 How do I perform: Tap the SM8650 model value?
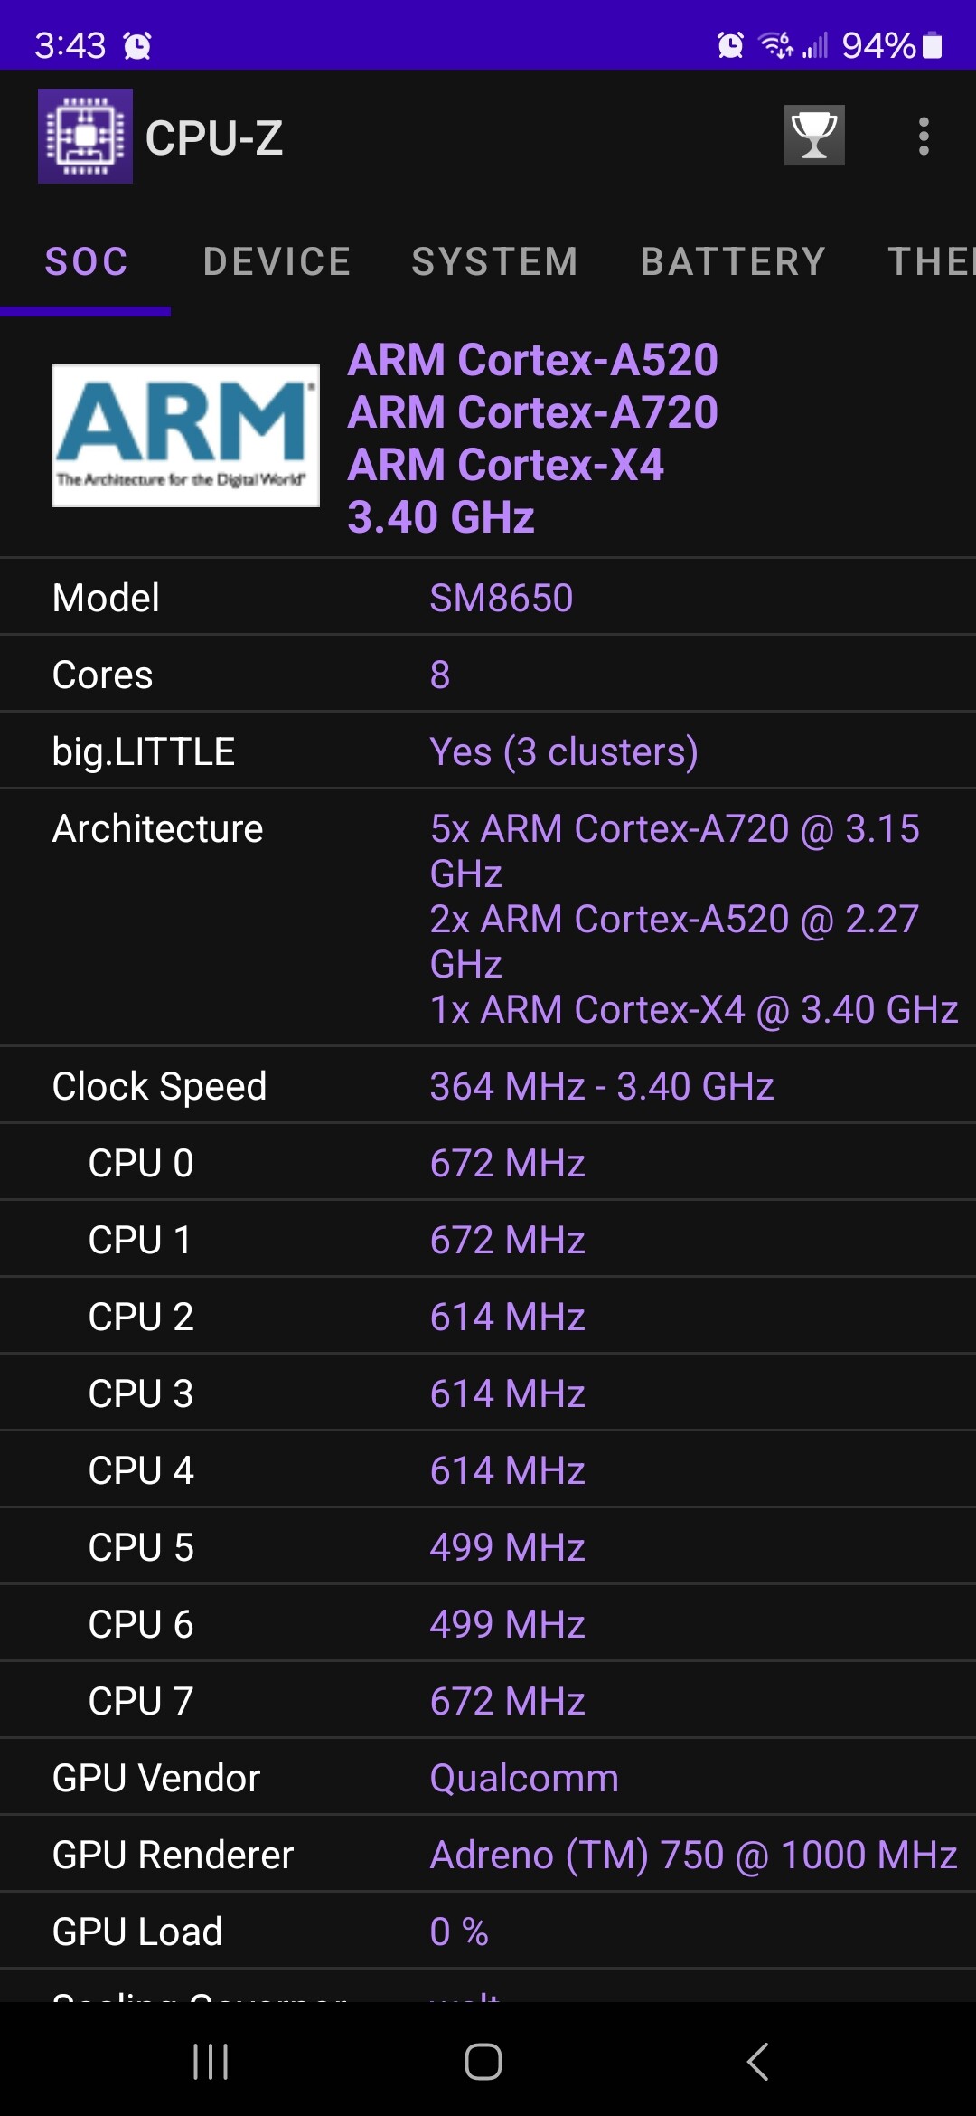coord(502,598)
